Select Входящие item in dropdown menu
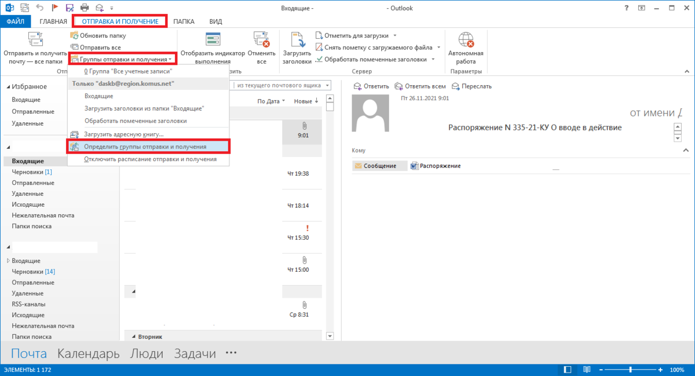 coord(148,96)
